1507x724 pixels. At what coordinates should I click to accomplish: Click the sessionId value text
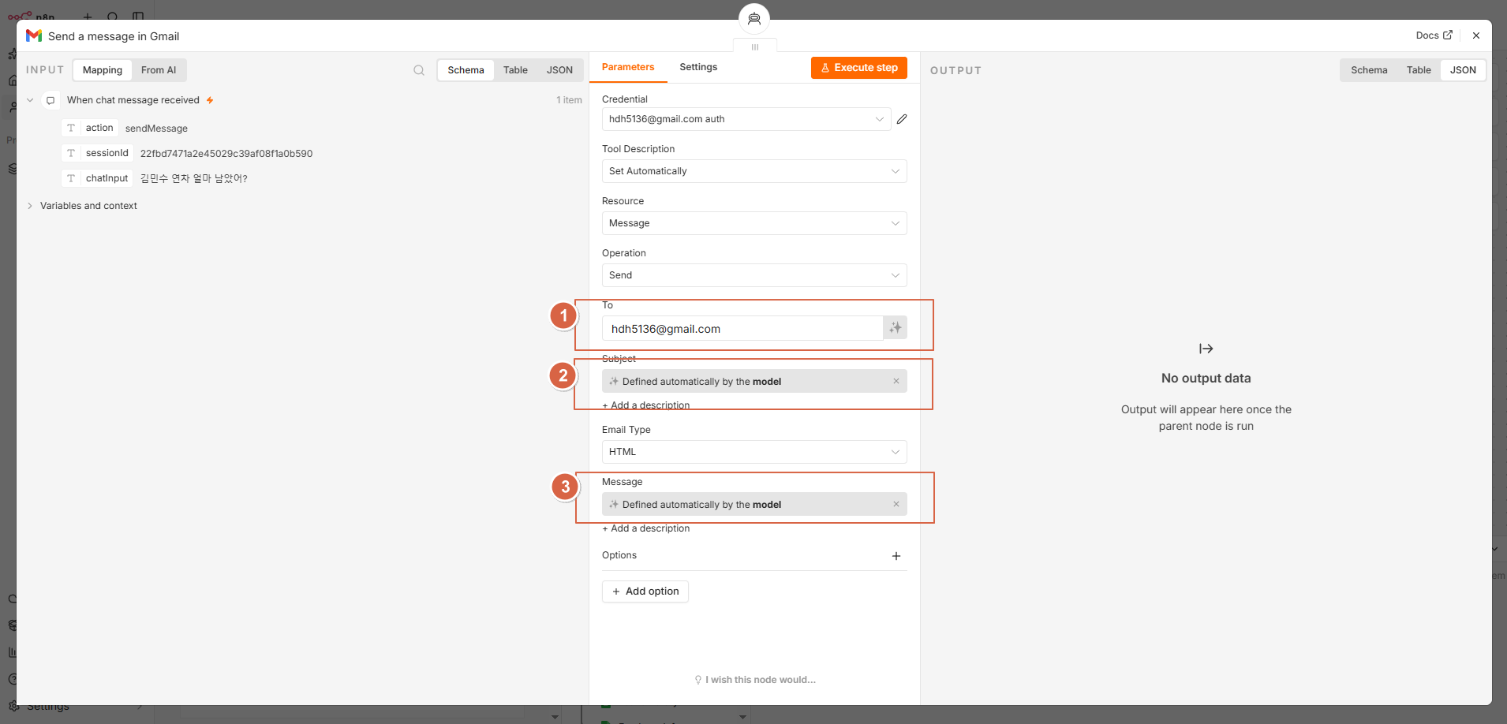pos(226,154)
